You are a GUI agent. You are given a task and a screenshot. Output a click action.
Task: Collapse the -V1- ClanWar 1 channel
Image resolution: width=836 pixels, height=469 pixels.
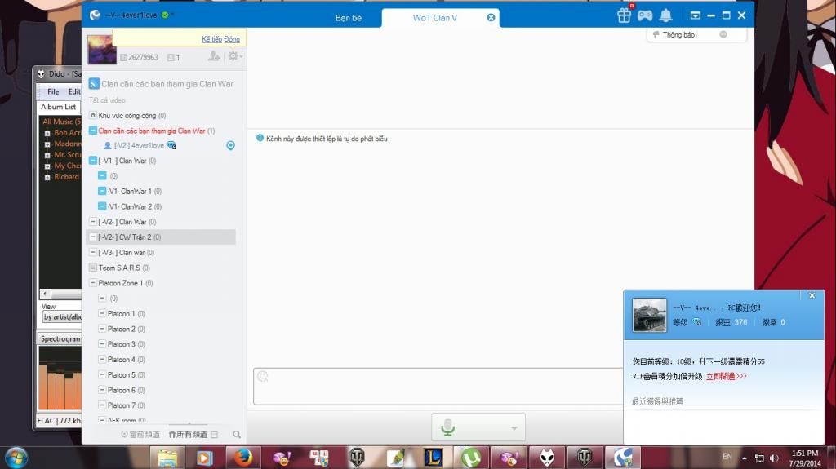102,192
